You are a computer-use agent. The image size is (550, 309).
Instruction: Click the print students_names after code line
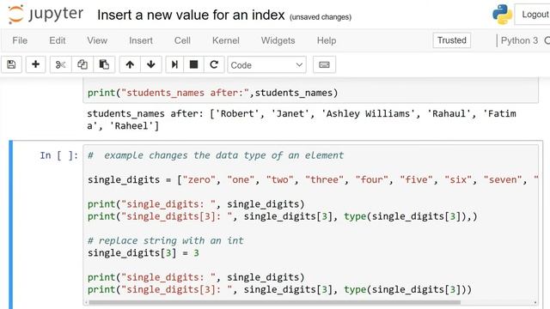tap(212, 93)
